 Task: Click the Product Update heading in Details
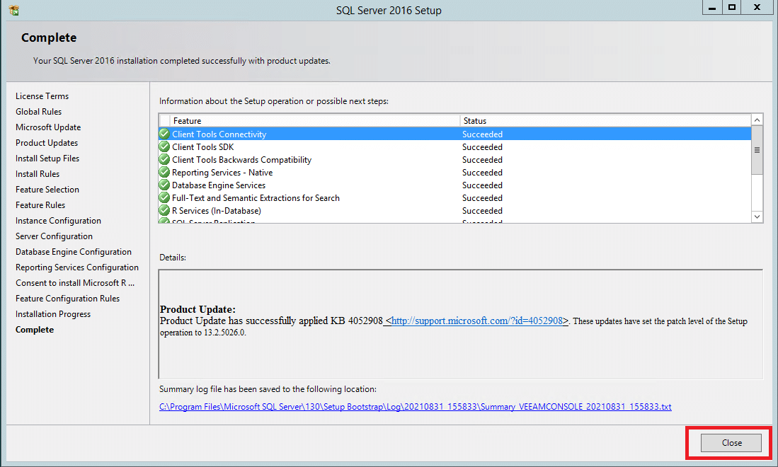coord(198,309)
